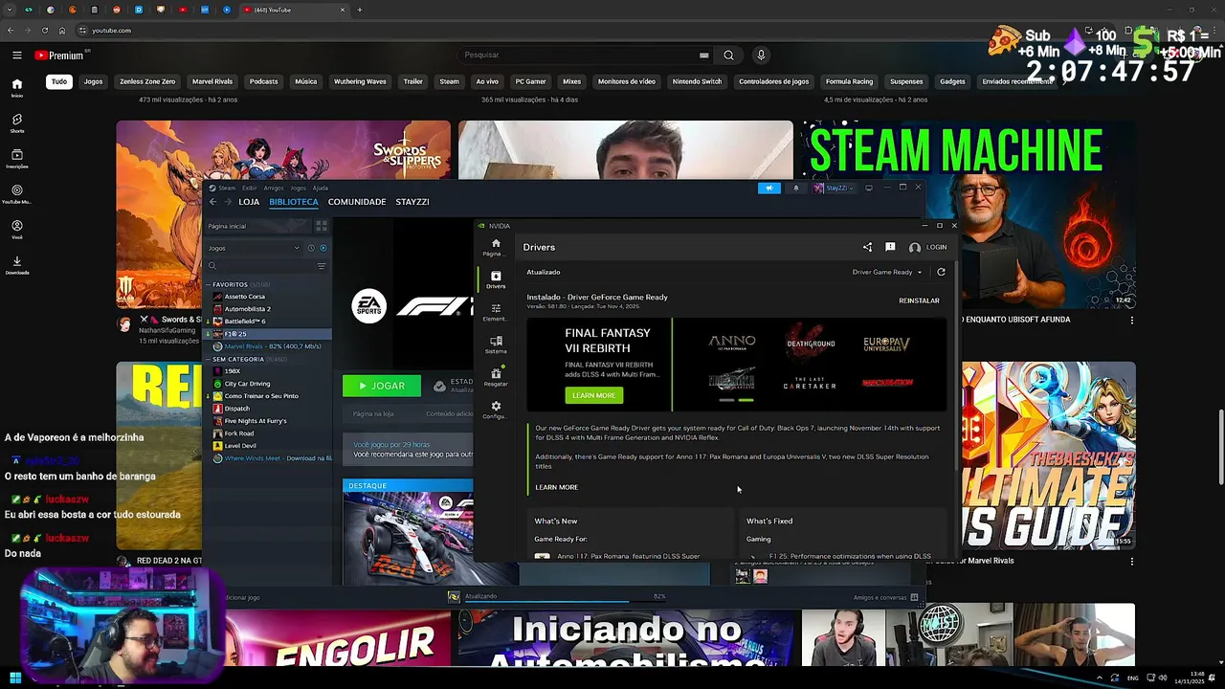The height and width of the screenshot is (689, 1225).
Task: Click YouTube Pesquisar search box
Action: pos(586,56)
